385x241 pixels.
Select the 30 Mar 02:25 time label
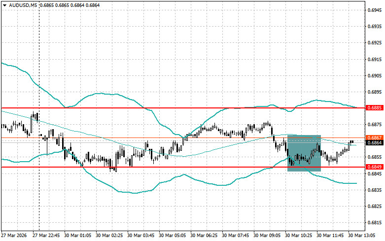pyautogui.click(x=109, y=236)
